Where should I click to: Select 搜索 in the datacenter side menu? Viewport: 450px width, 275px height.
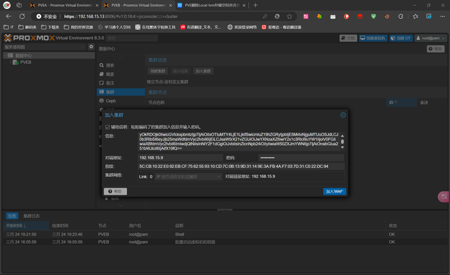point(121,66)
